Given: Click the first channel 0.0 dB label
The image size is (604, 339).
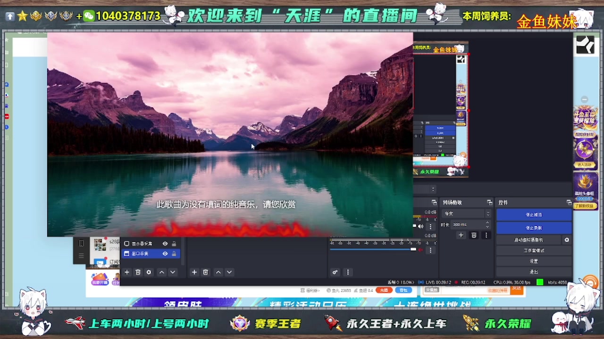Looking at the screenshot, I should (x=430, y=212).
